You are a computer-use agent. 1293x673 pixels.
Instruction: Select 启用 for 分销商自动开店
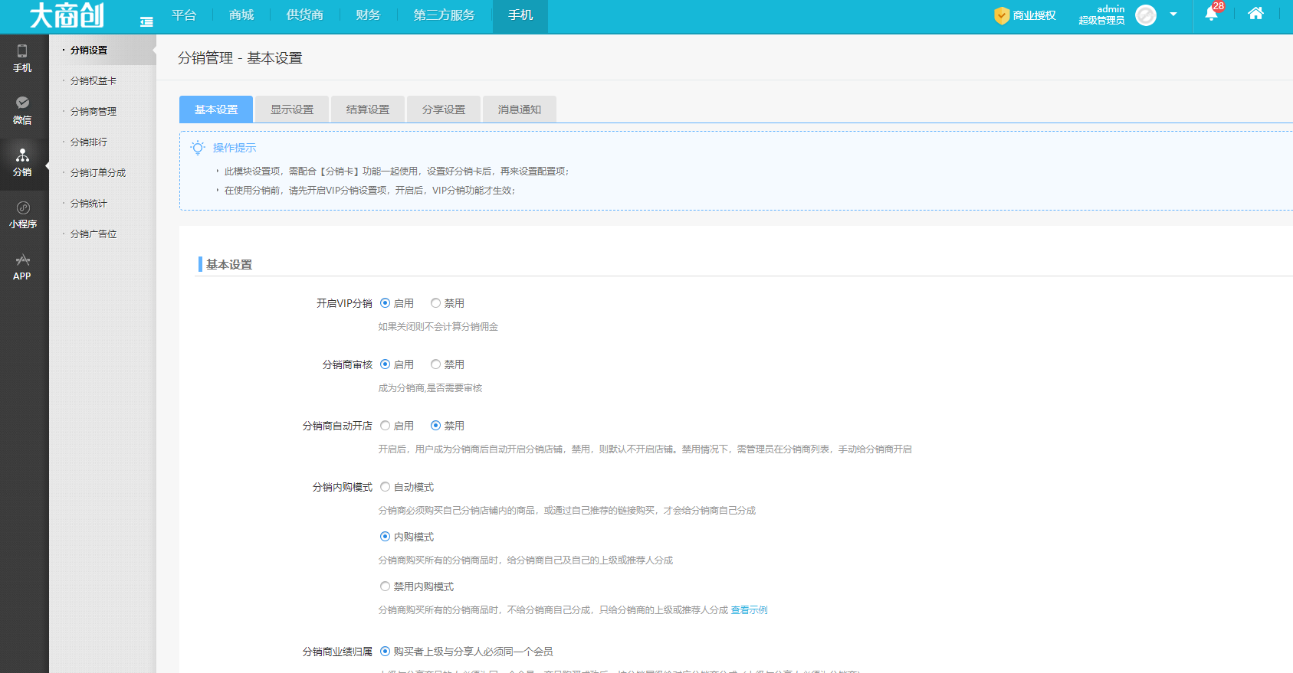(x=386, y=426)
